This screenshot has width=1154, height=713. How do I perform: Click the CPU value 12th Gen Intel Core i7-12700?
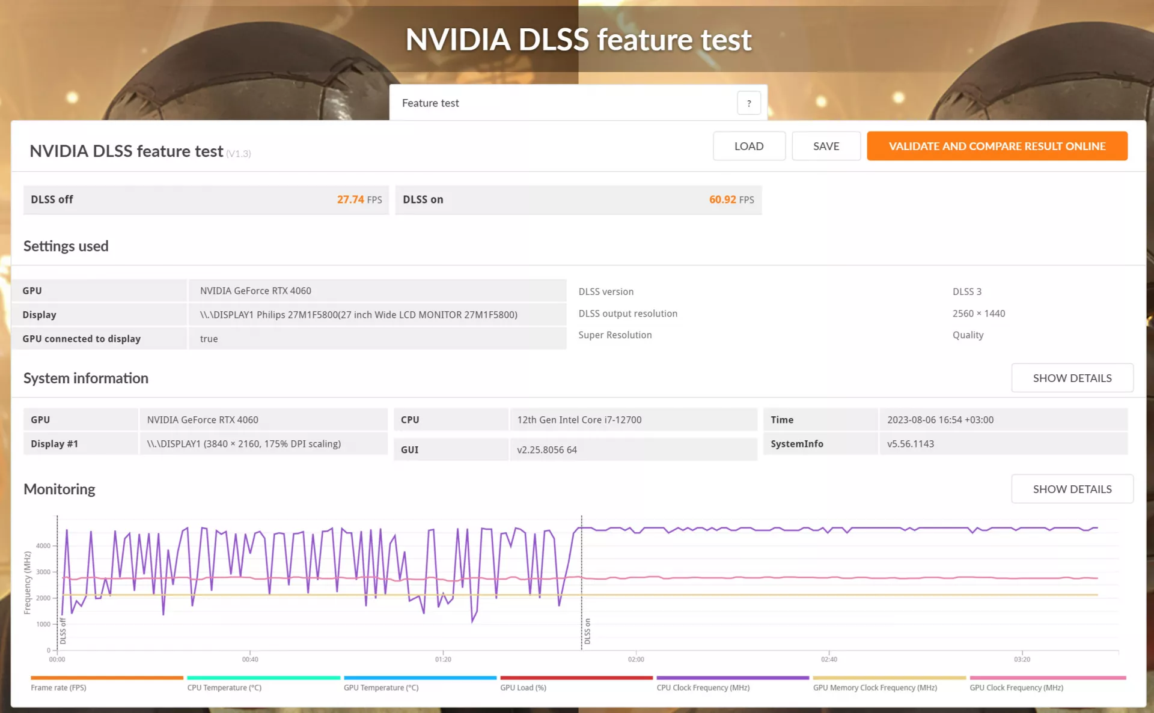pos(579,420)
